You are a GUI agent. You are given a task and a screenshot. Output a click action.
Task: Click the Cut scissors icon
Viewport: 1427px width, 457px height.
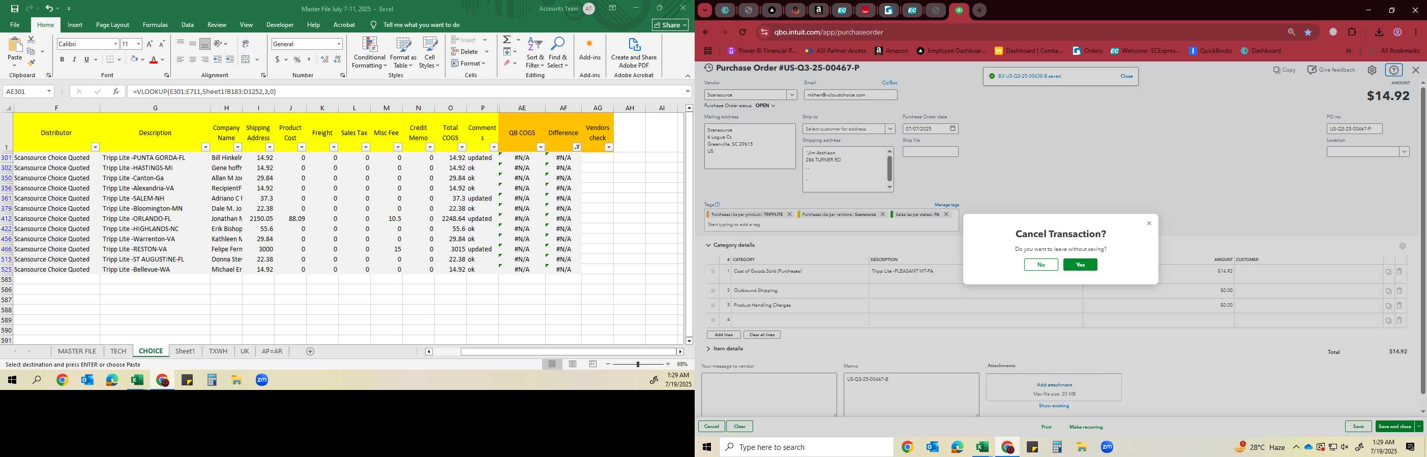tap(31, 40)
